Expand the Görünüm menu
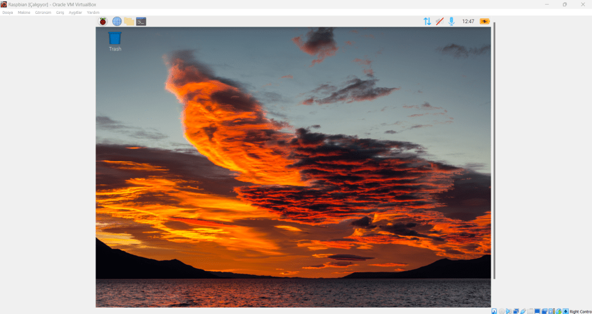Screen dimensions: 592x314 [x=43, y=12]
